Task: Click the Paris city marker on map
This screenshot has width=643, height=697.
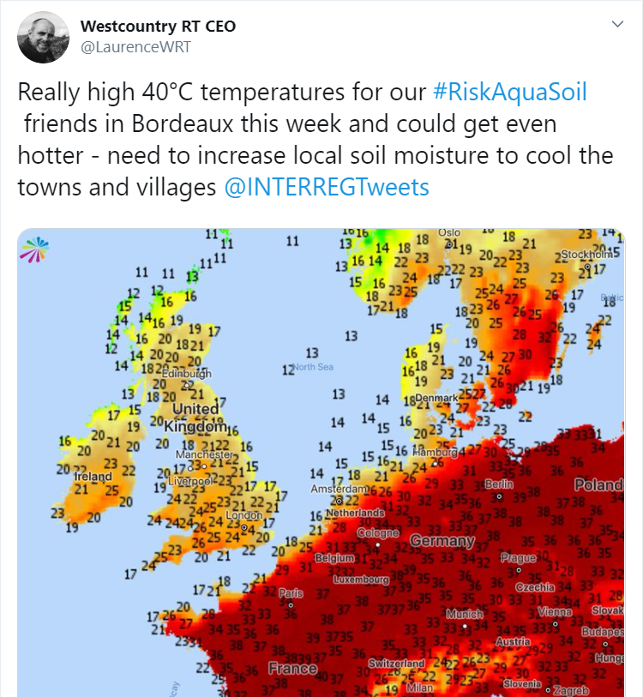Action: [291, 605]
